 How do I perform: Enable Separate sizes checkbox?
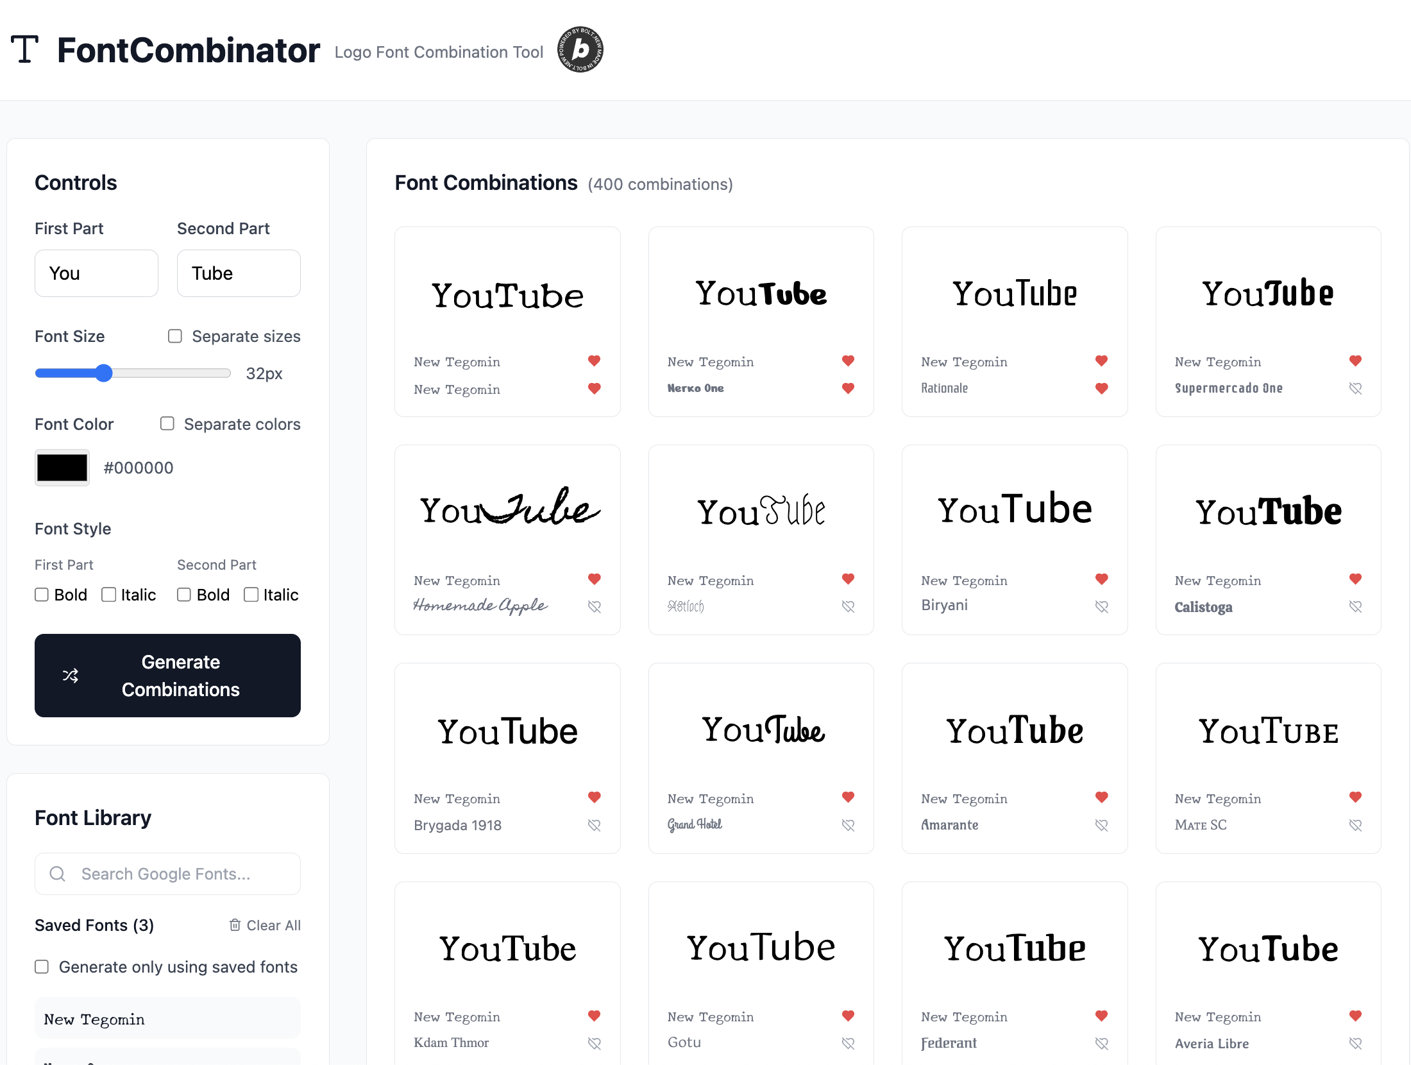pos(175,336)
